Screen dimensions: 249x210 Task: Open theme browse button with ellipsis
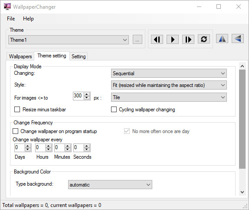pyautogui.click(x=138, y=40)
